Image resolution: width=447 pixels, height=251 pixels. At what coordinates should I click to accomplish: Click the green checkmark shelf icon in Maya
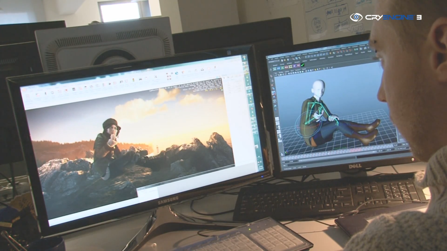(x=302, y=65)
